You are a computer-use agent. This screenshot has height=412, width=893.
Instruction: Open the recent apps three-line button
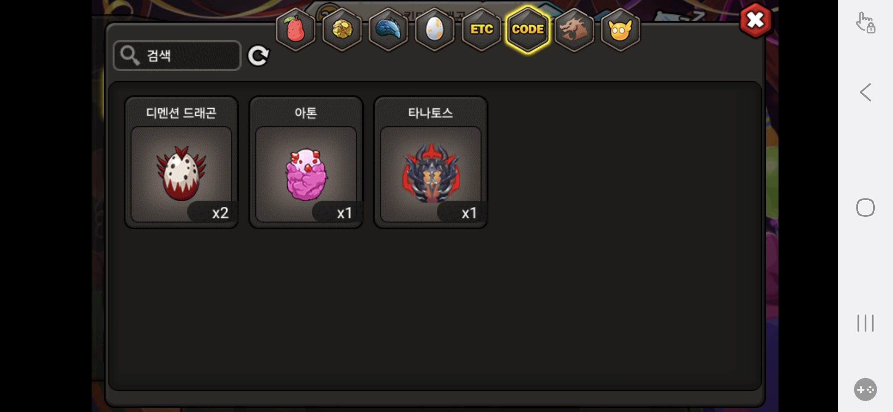coord(866,323)
